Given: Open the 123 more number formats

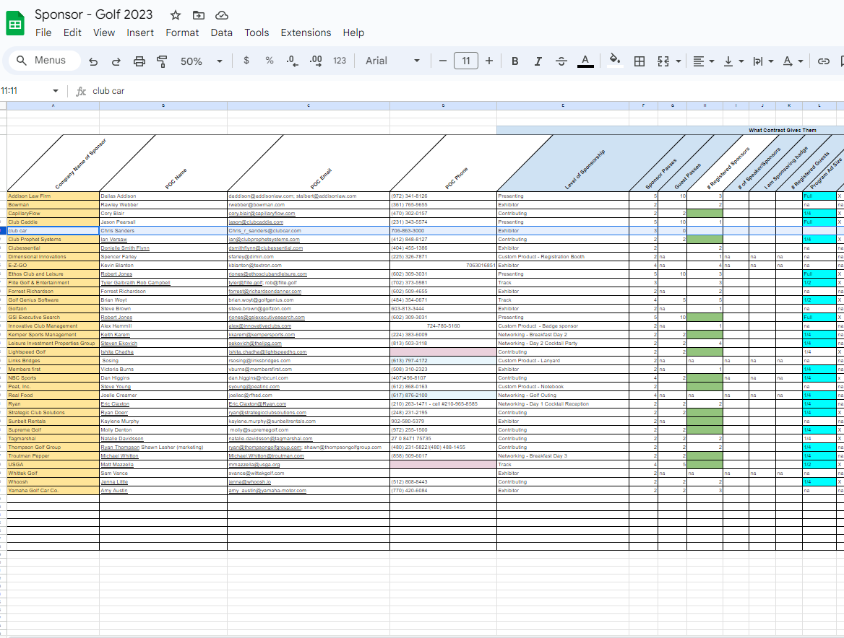Looking at the screenshot, I should pos(340,61).
